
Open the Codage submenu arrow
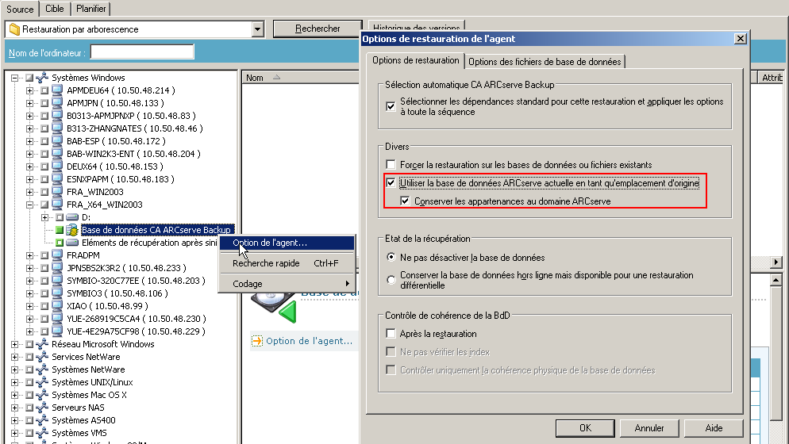pos(347,284)
